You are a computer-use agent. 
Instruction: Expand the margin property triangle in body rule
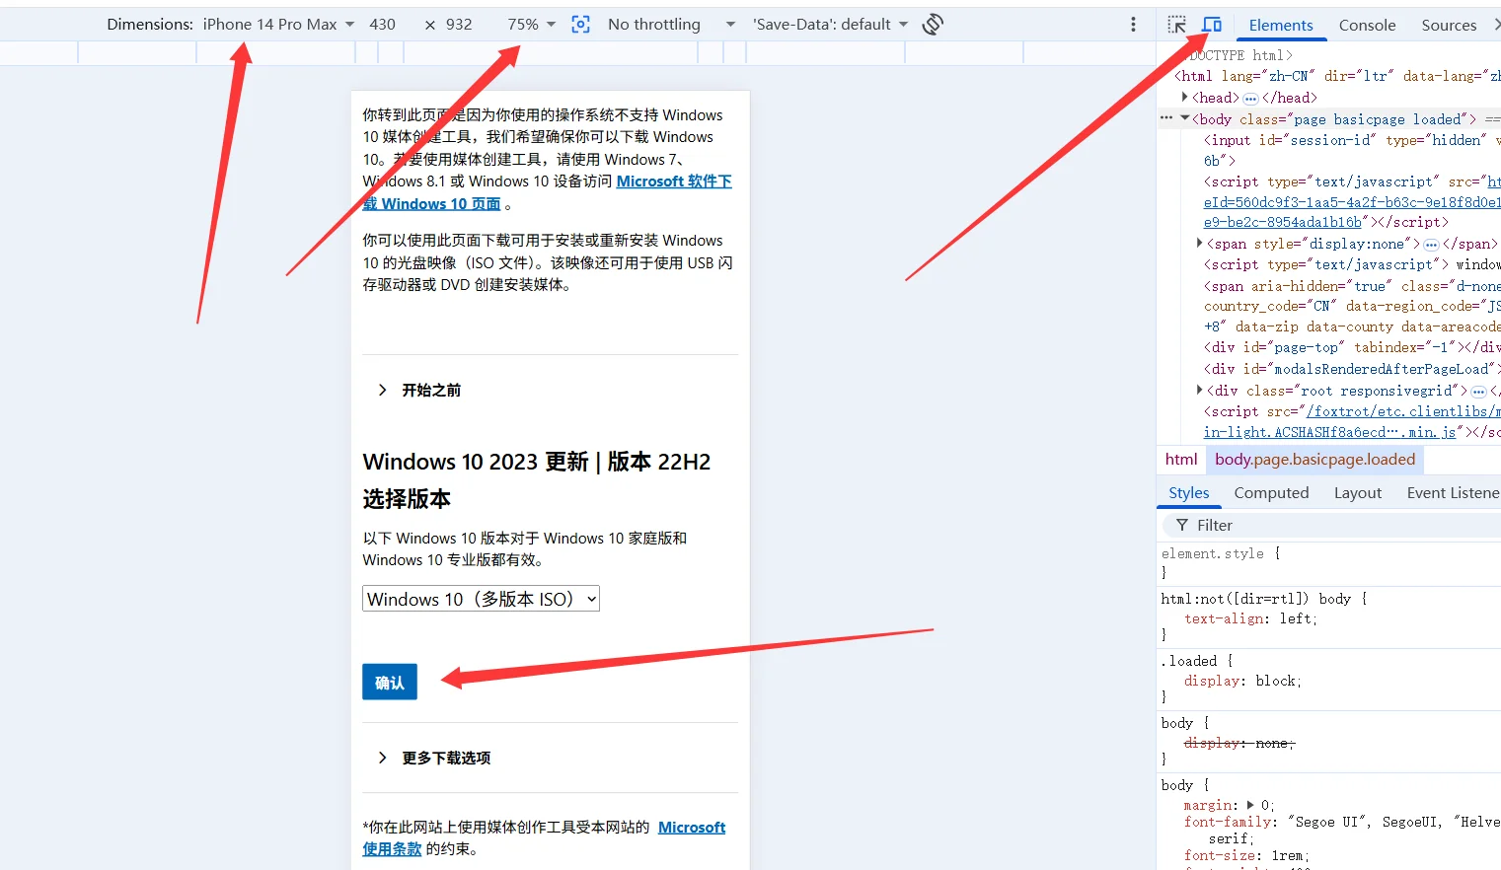(1250, 805)
